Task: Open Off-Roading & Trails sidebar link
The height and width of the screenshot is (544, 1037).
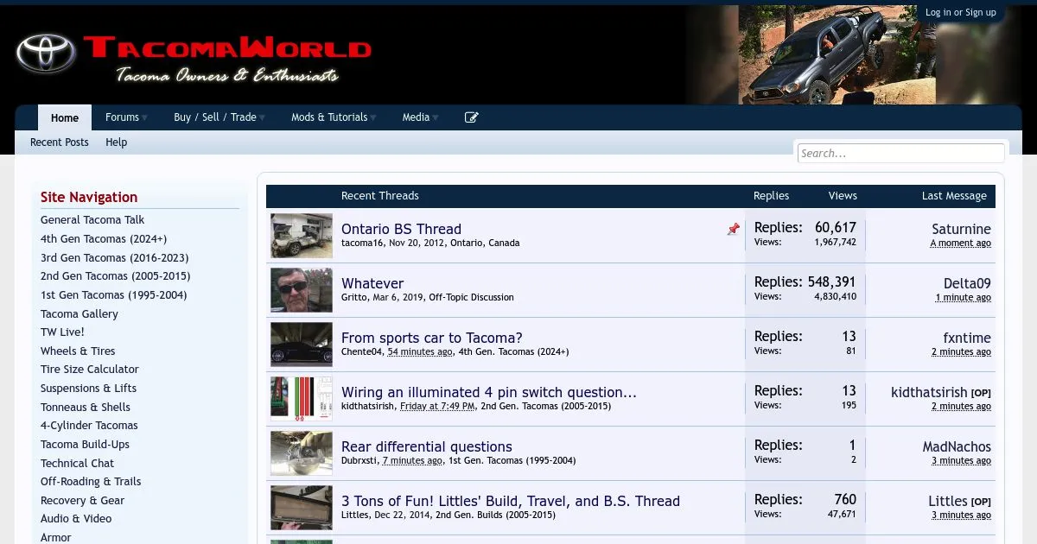Action: click(x=91, y=482)
